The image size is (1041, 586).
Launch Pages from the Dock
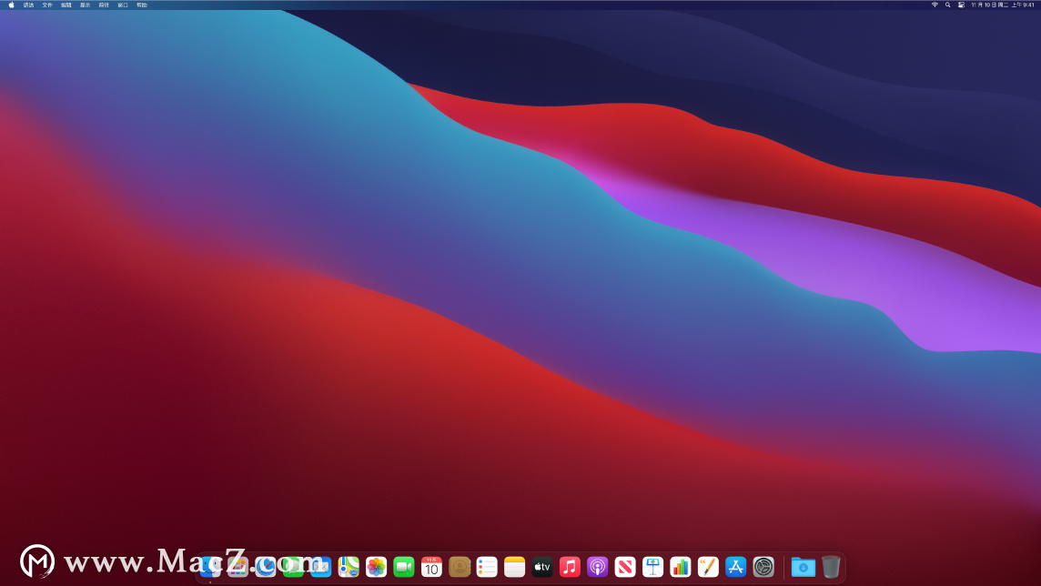point(708,567)
